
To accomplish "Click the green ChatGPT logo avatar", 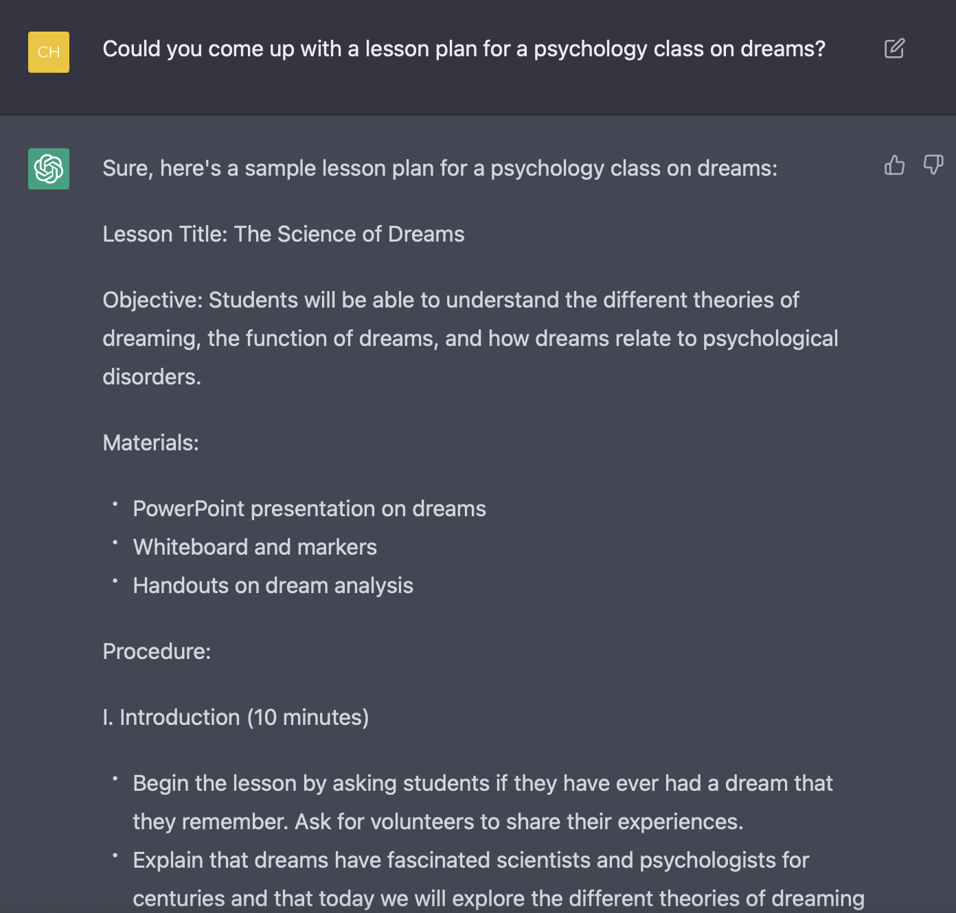I will pos(49,169).
